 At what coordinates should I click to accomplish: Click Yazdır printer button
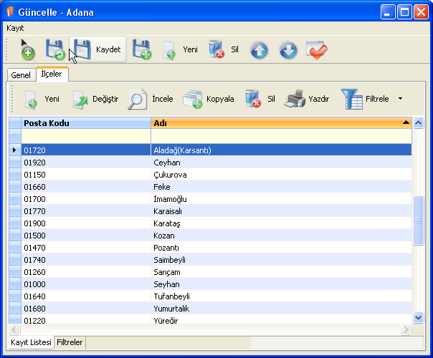(307, 99)
